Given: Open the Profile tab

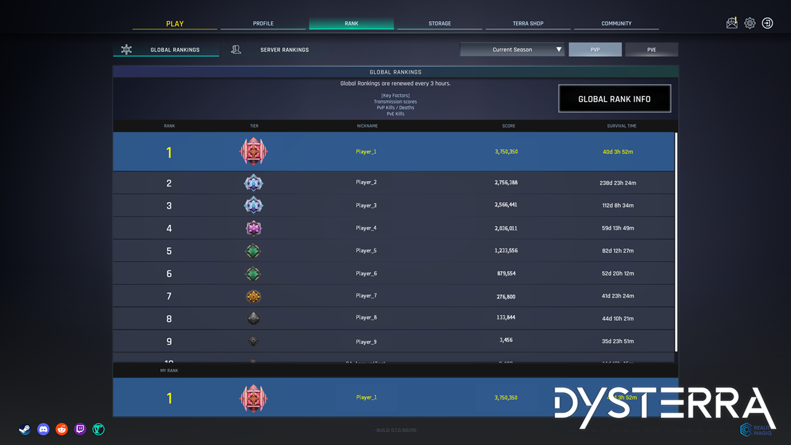Looking at the screenshot, I should point(263,23).
